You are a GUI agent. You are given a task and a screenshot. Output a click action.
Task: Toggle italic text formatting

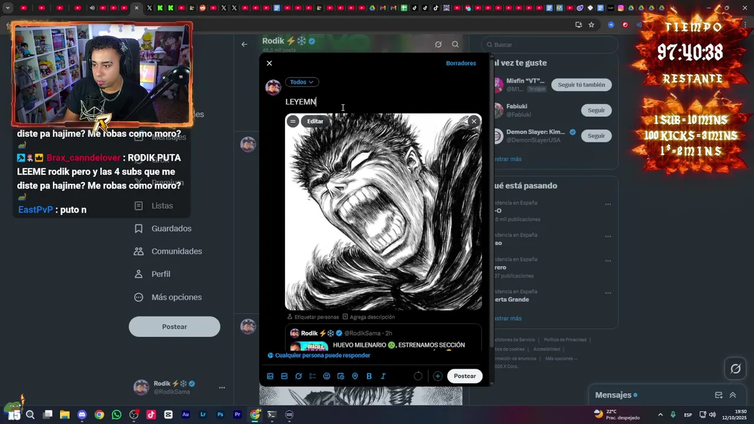click(x=383, y=376)
